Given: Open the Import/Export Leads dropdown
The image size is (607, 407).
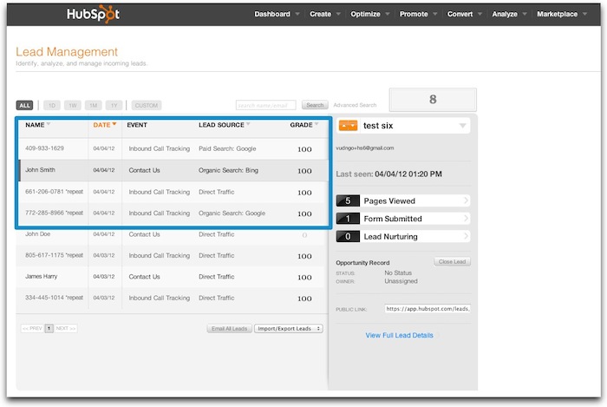Looking at the screenshot, I should [289, 328].
